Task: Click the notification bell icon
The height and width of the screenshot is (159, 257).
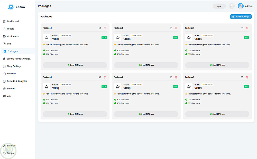Action: [x=232, y=6]
